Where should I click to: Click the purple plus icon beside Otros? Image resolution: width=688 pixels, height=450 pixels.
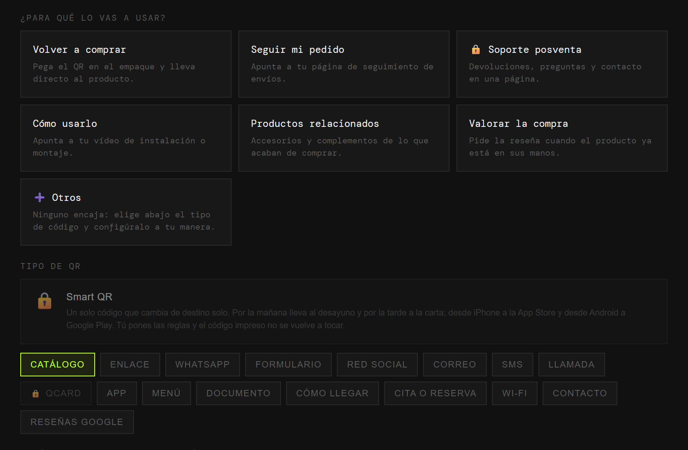click(x=40, y=198)
